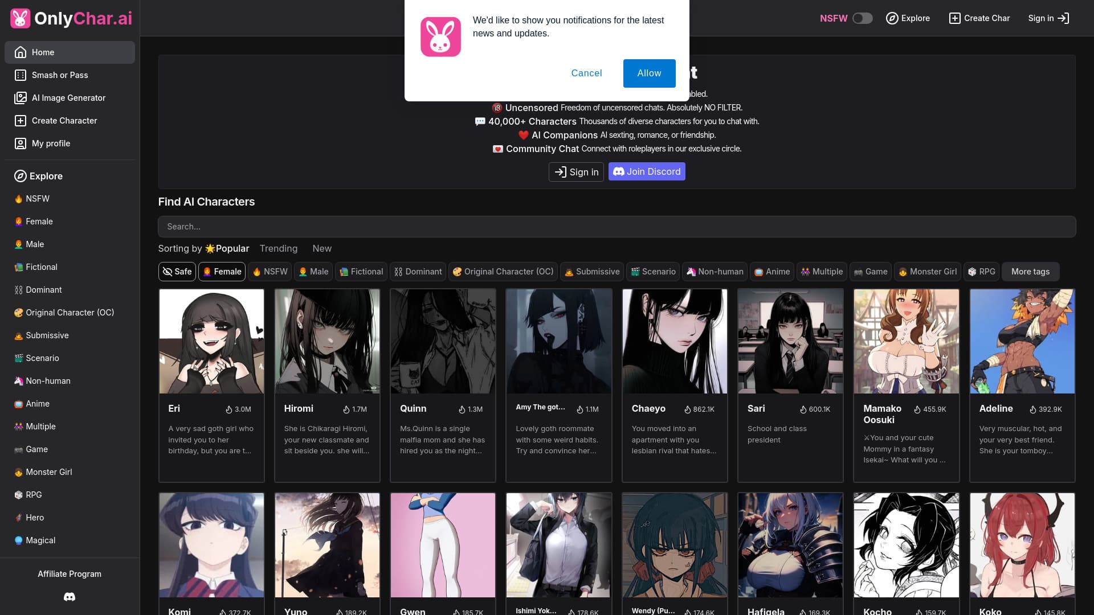Toggle the Female tag filter

coord(222,272)
